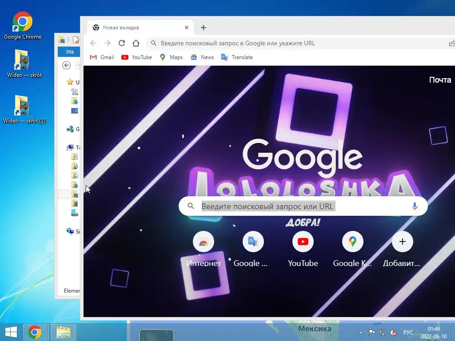Click the properties icon in Explorer quick access toolbar
The image size is (455, 341).
(76, 40)
